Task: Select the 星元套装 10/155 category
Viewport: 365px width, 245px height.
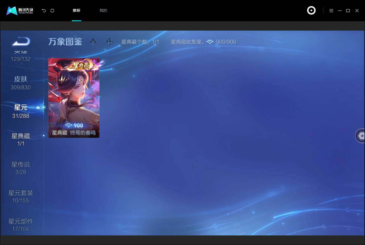Action: tap(21, 196)
